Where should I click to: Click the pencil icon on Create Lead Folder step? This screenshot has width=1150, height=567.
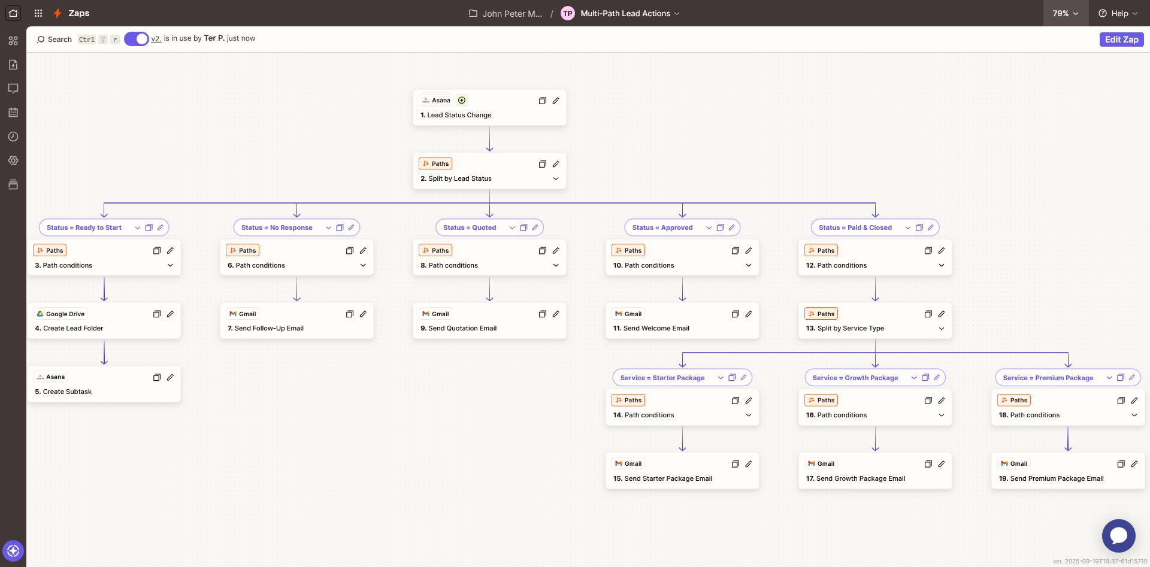[170, 314]
